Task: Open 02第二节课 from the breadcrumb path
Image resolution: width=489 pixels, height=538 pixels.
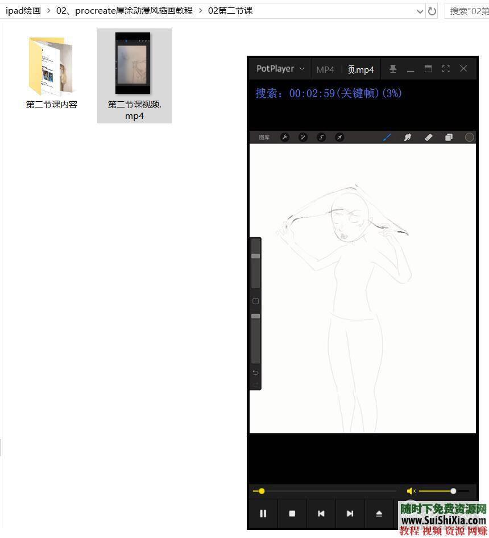Action: point(230,10)
